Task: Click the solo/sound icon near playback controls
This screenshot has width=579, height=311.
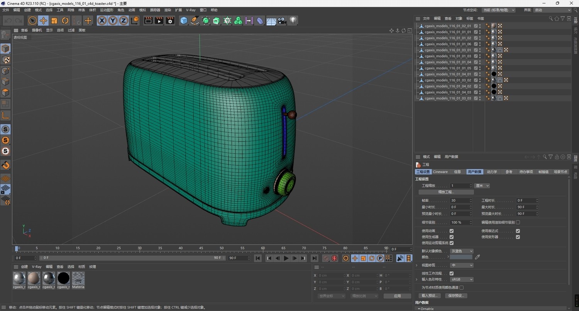Action: click(x=400, y=258)
